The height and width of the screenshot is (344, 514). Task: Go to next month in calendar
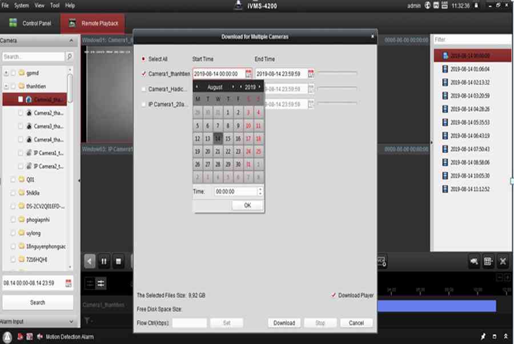pyautogui.click(x=232, y=87)
